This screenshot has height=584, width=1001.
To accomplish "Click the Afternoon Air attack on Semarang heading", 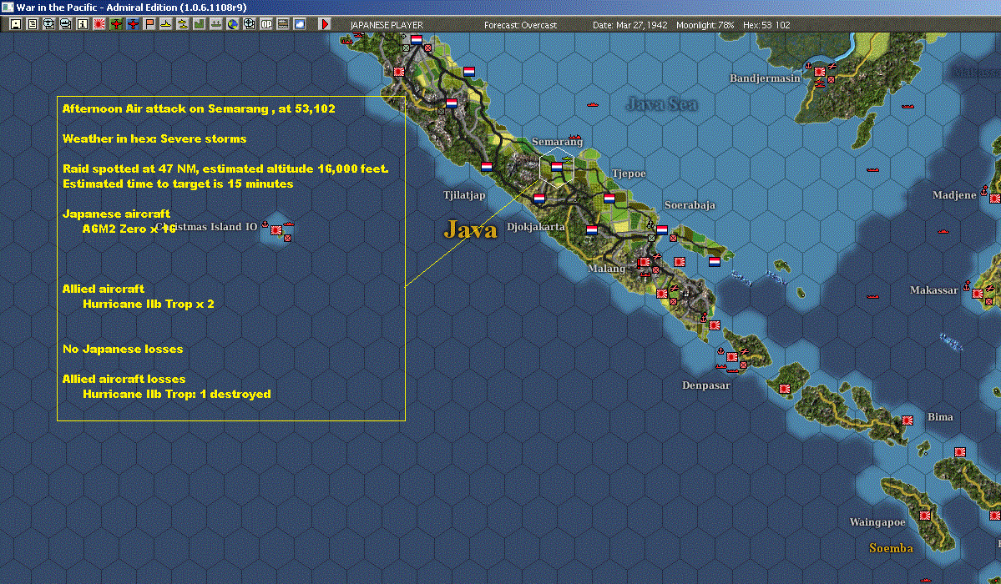I will (199, 108).
